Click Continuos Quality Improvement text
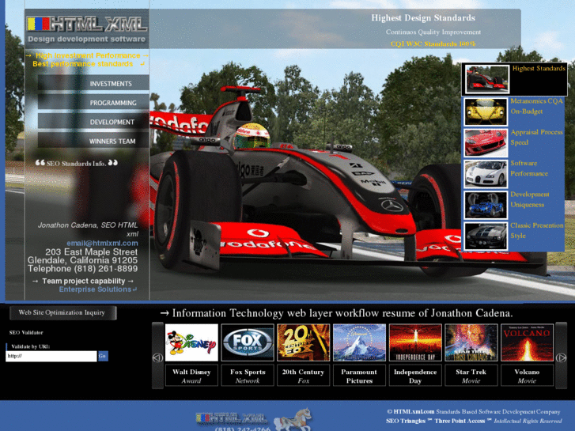Screen dimensions: 575x431 point(433,32)
